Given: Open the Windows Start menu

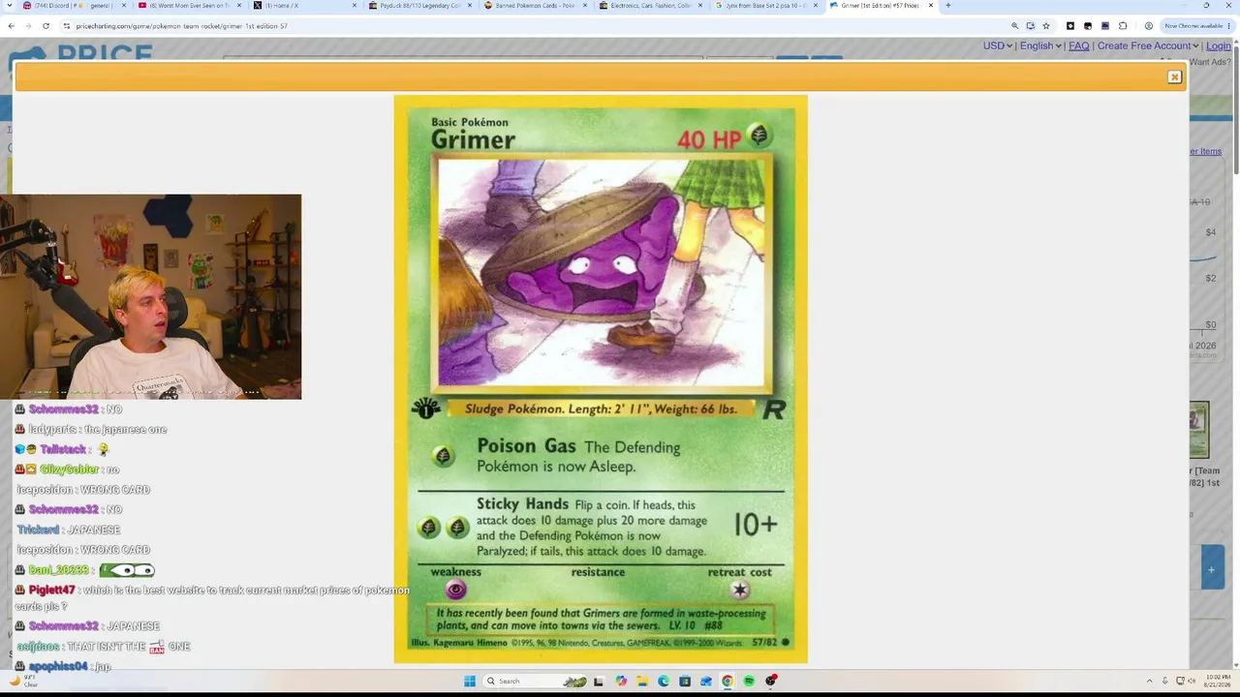Looking at the screenshot, I should tap(470, 682).
